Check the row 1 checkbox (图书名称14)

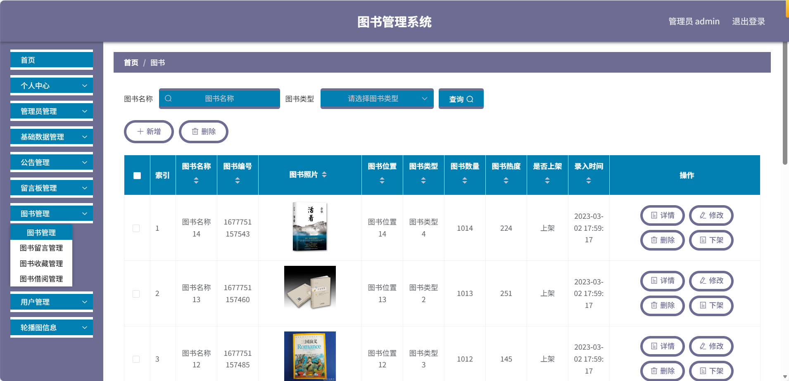136,228
